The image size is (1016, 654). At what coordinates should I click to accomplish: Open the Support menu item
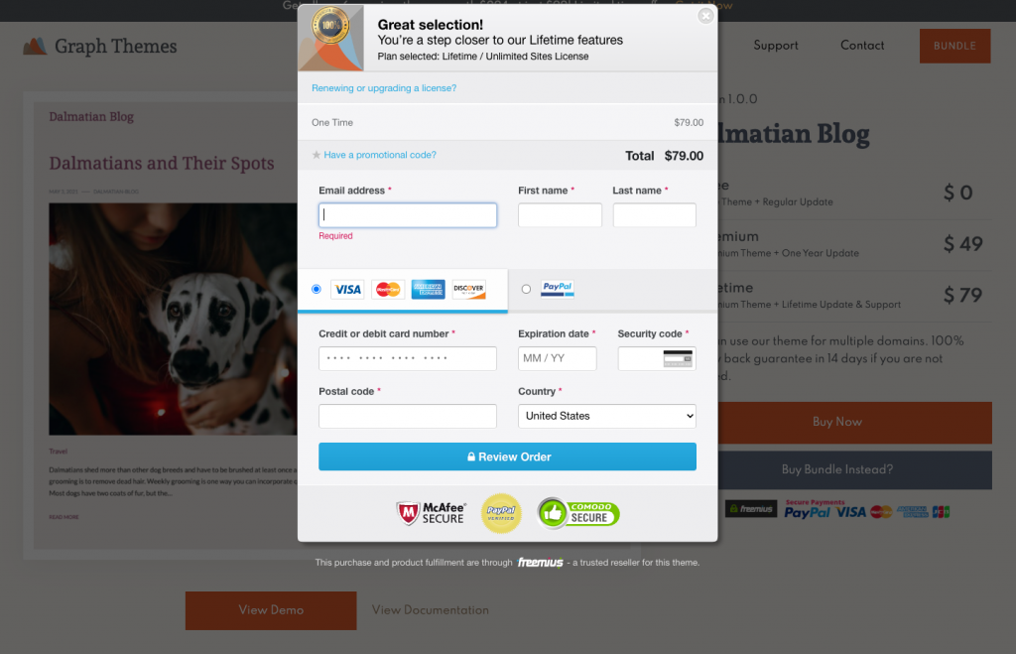[776, 46]
